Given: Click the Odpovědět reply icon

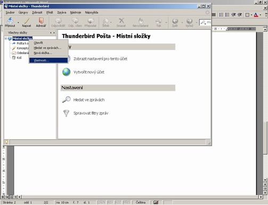Looking at the screenshot, I should coord(58,21).
